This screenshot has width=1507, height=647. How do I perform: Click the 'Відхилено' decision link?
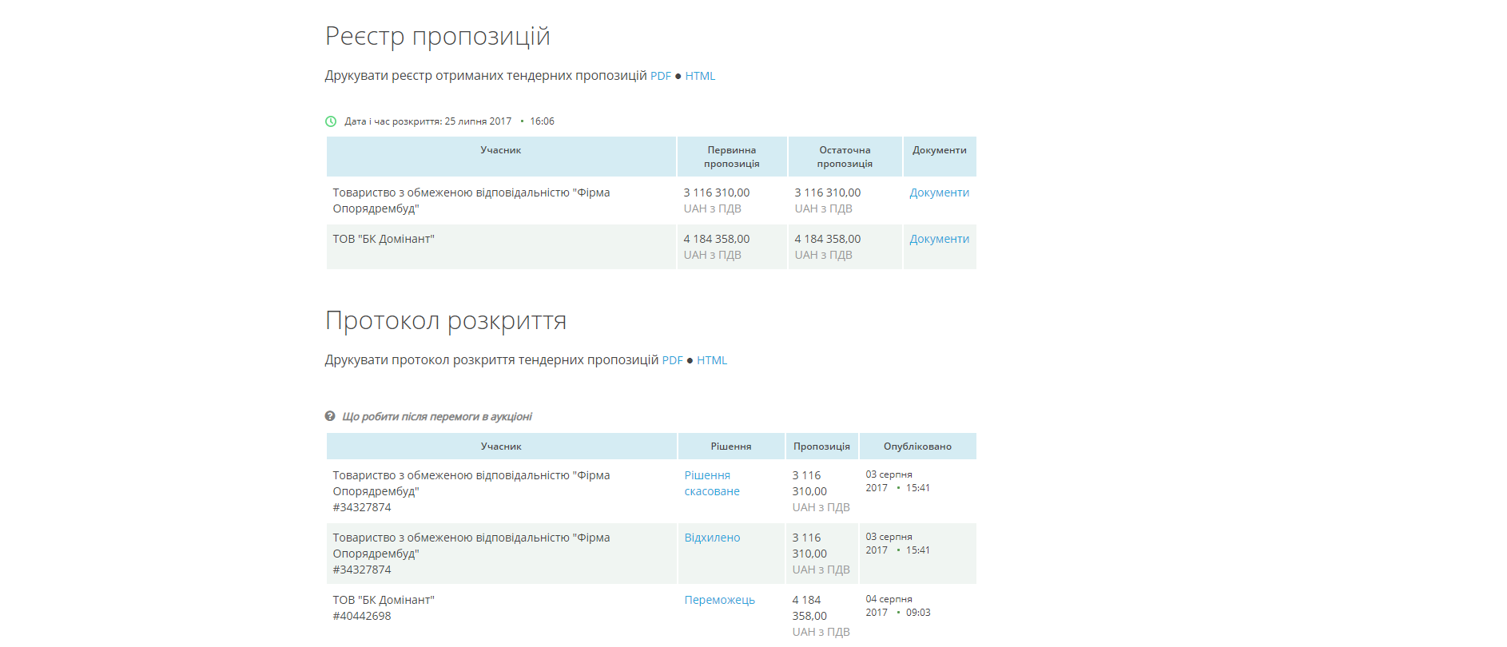tap(712, 538)
